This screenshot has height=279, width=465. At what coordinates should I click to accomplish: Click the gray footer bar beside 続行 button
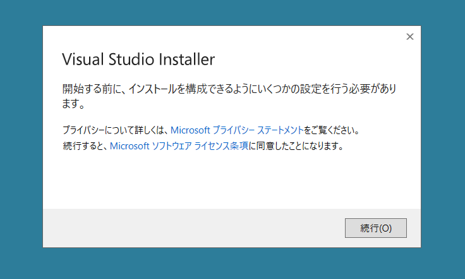click(x=193, y=228)
